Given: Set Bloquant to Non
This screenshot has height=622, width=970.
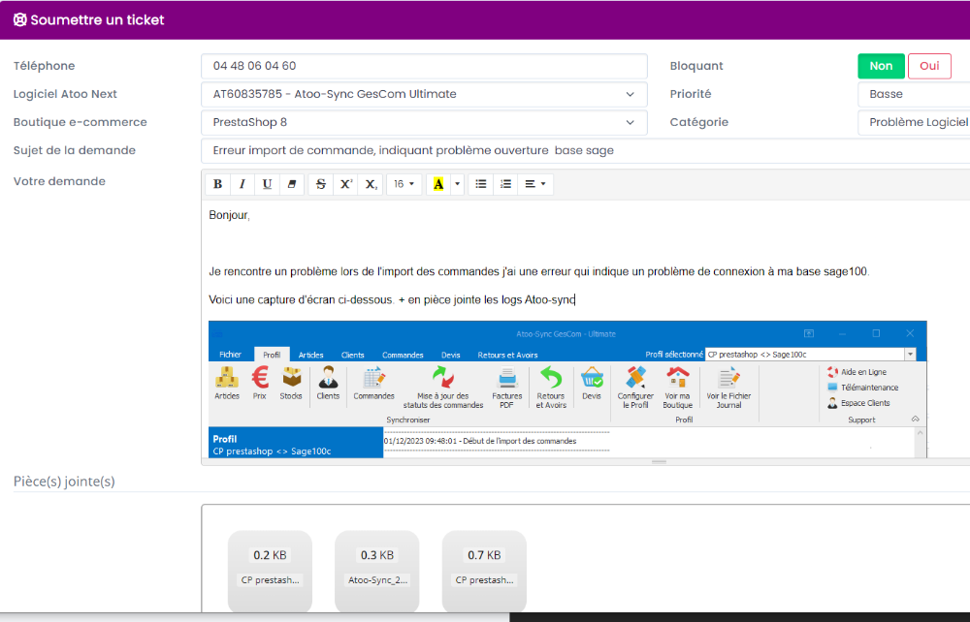Looking at the screenshot, I should 881,66.
